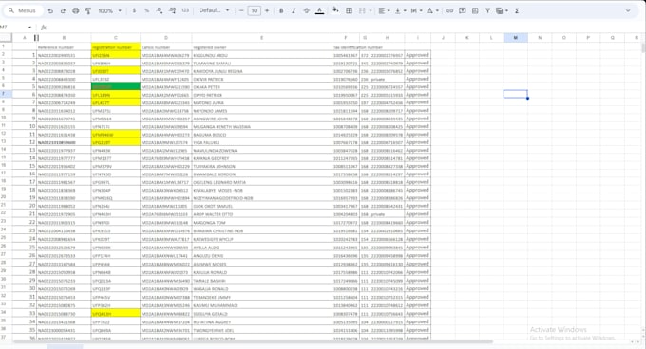The width and height of the screenshot is (646, 349).
Task: Select row 7 header
Action: pos(6,94)
